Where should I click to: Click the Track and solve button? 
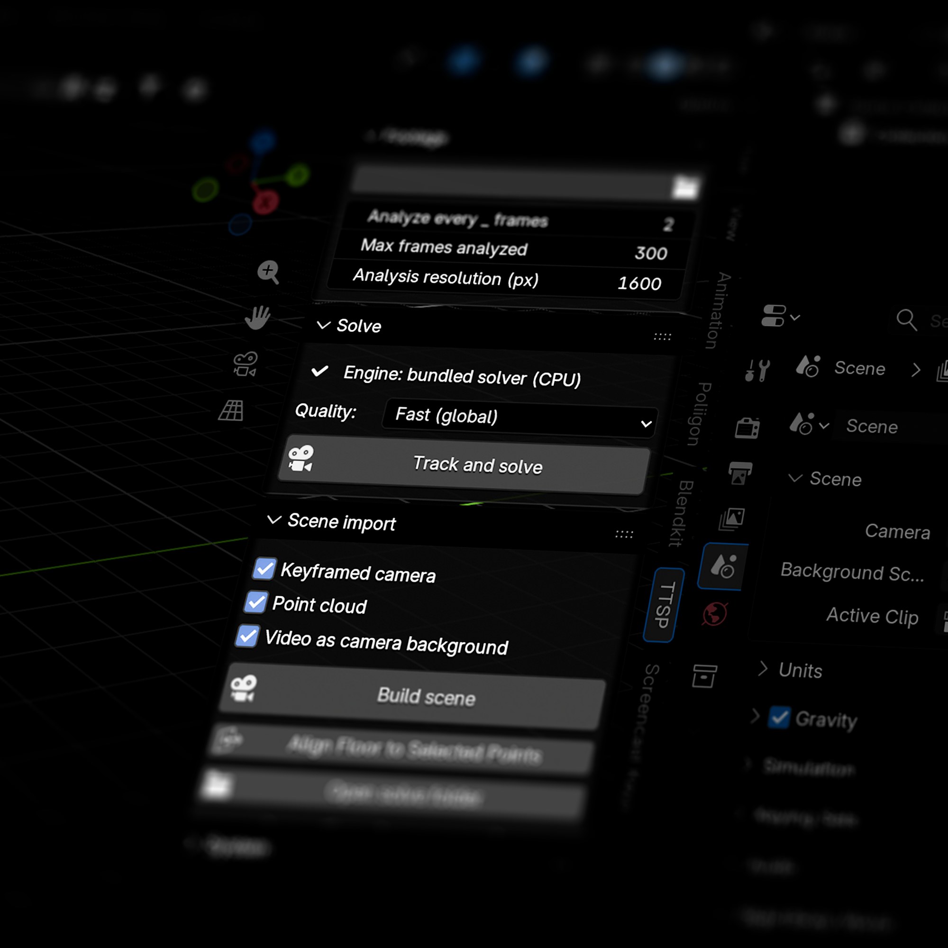[465, 465]
